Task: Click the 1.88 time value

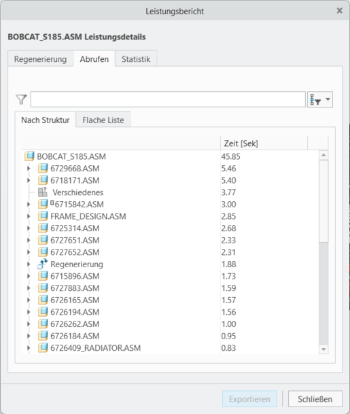Action: (x=228, y=264)
